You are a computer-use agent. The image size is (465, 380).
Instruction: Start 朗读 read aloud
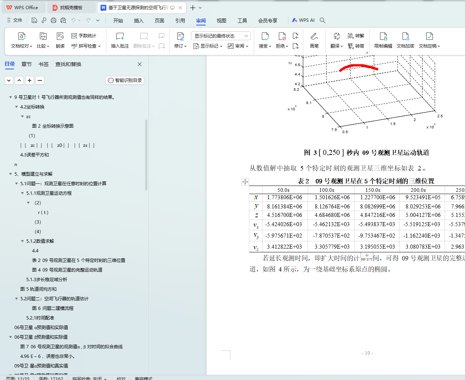[x=60, y=41]
